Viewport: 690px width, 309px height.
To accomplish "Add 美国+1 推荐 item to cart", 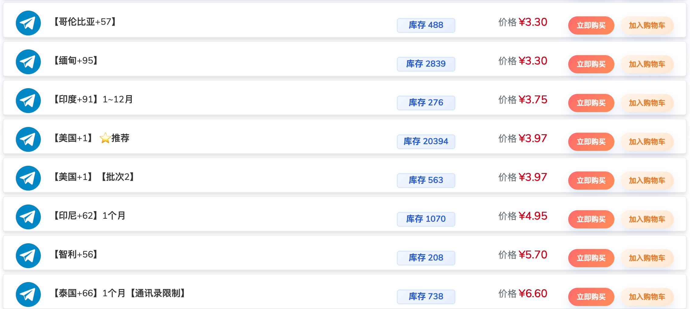I will coord(647,142).
